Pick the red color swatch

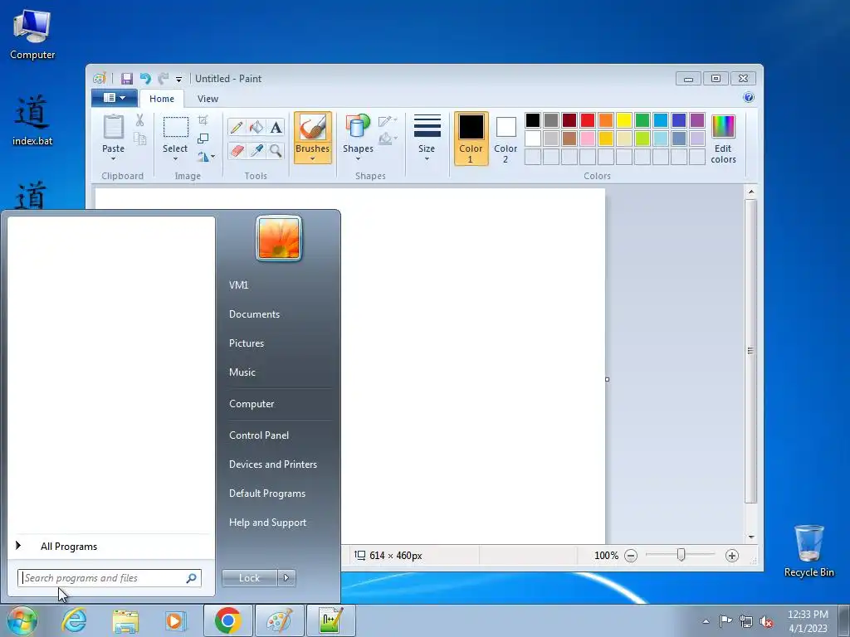tap(588, 120)
